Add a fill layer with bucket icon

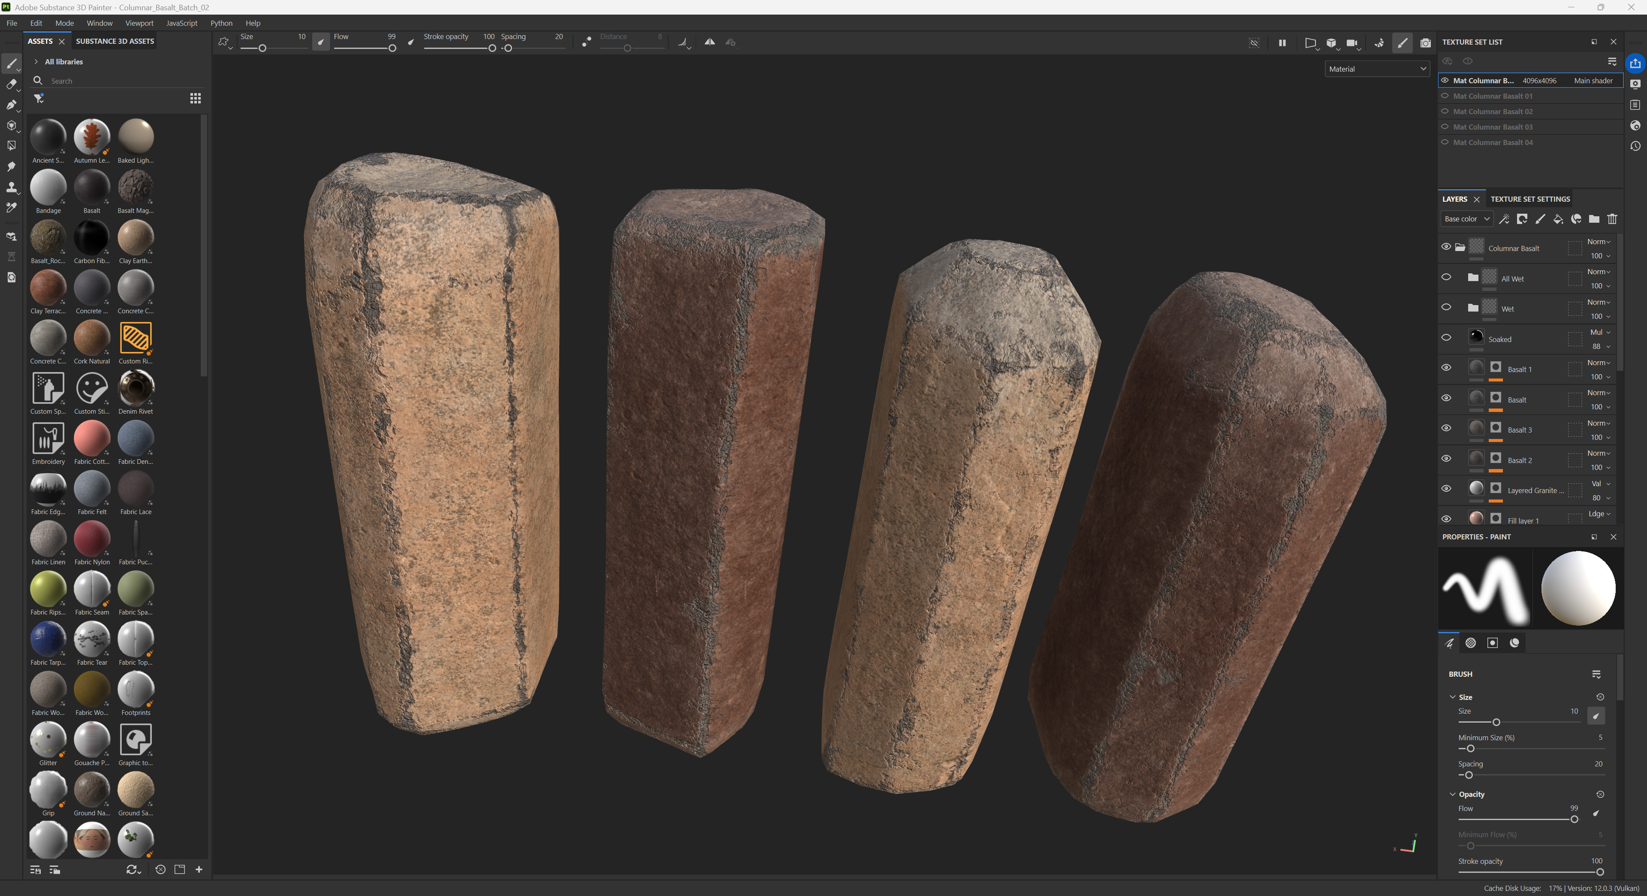tap(1558, 219)
